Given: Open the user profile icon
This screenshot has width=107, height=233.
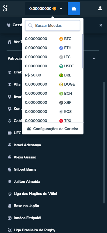Looking at the screenshot, I should click(x=100, y=9).
